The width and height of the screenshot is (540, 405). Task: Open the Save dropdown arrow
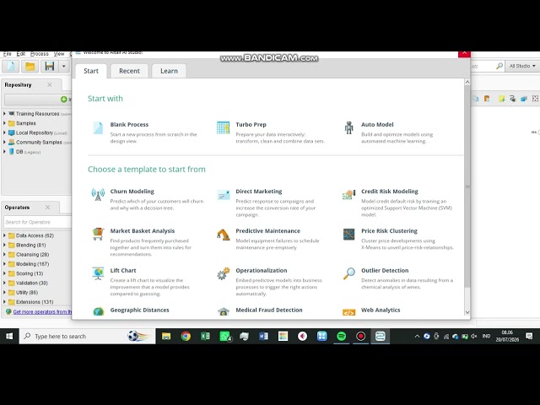[x=64, y=66]
